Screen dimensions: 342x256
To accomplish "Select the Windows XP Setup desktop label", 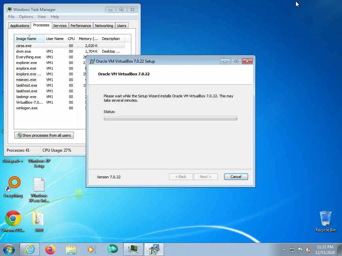I will tap(39, 163).
